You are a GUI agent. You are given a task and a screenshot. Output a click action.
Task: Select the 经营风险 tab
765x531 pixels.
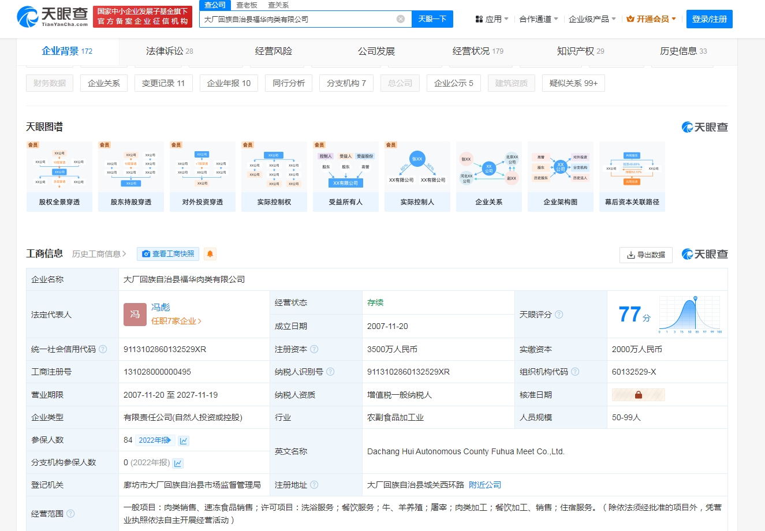click(x=273, y=51)
